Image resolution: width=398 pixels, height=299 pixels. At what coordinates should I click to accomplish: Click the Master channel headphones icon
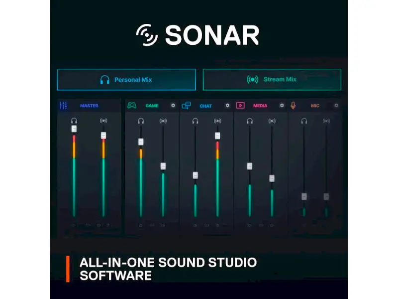pos(74,121)
